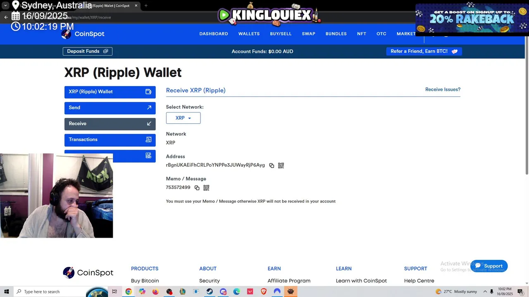This screenshot has height=297, width=529.
Task: Click the Account Funds: $0.00 AUD text
Action: pyautogui.click(x=262, y=52)
